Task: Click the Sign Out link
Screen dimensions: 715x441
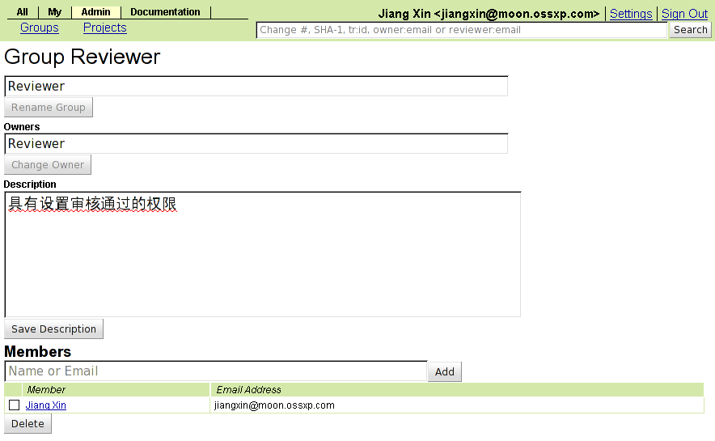Action: click(684, 14)
